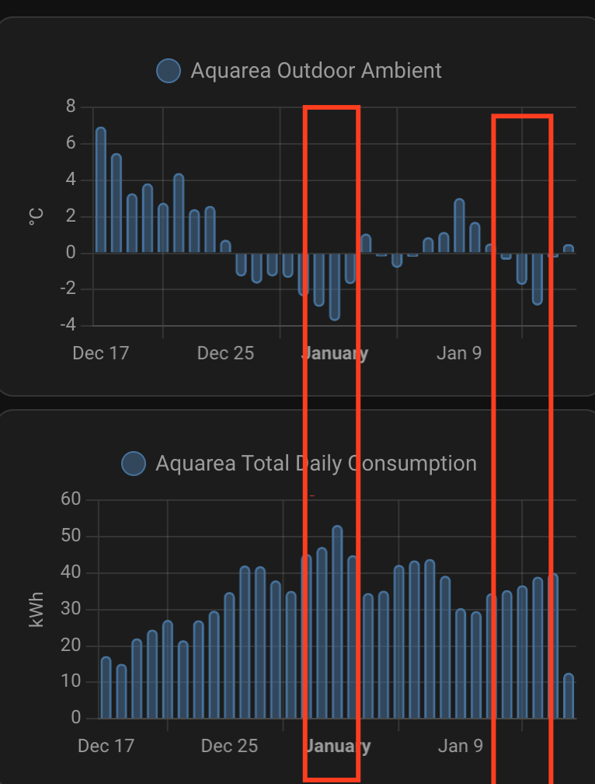Toggle the Aquarea Outdoor Ambient legend circle
Viewport: 595px width, 784px height.
coord(169,71)
